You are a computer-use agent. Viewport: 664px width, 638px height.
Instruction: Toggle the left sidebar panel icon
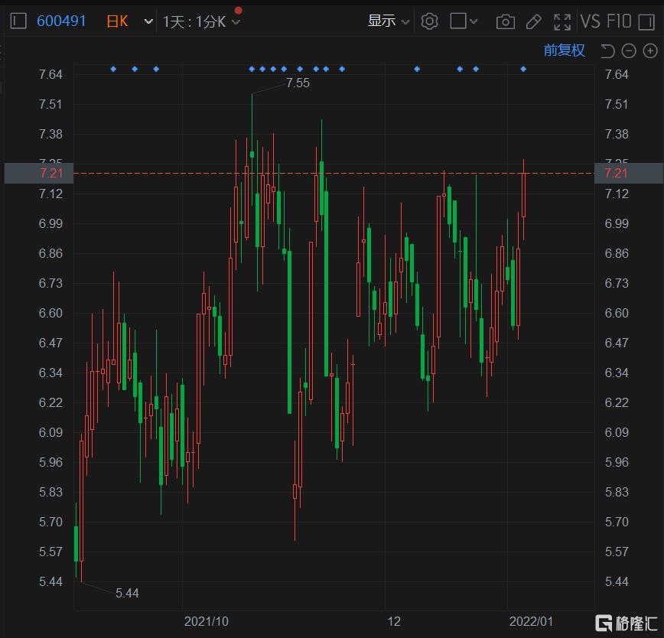(x=18, y=21)
